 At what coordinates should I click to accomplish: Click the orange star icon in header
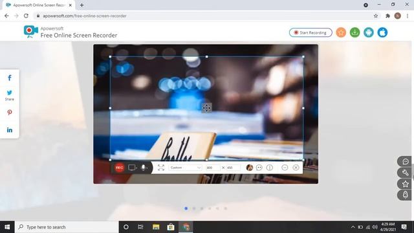pos(341,32)
